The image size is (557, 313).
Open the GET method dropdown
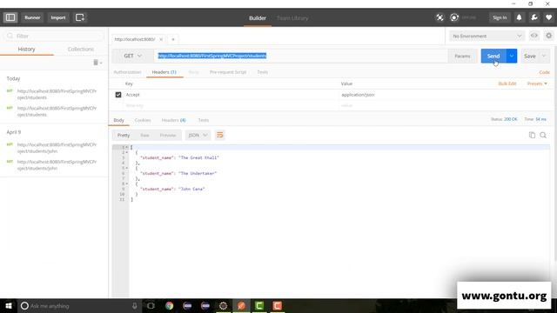(x=133, y=56)
